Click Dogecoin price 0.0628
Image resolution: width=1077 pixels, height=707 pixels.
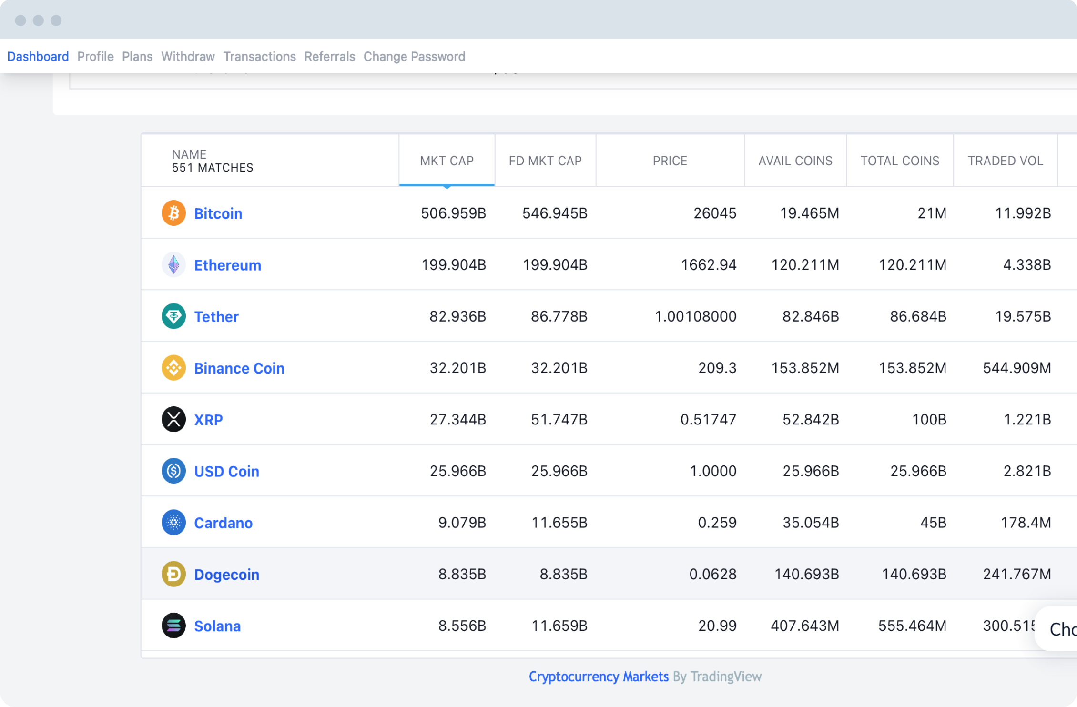tap(713, 574)
